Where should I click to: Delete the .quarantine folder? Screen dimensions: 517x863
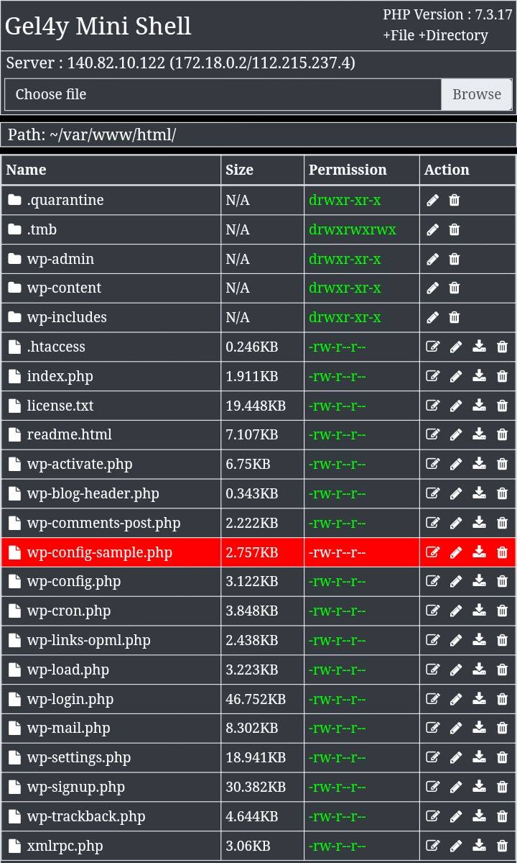coord(455,200)
